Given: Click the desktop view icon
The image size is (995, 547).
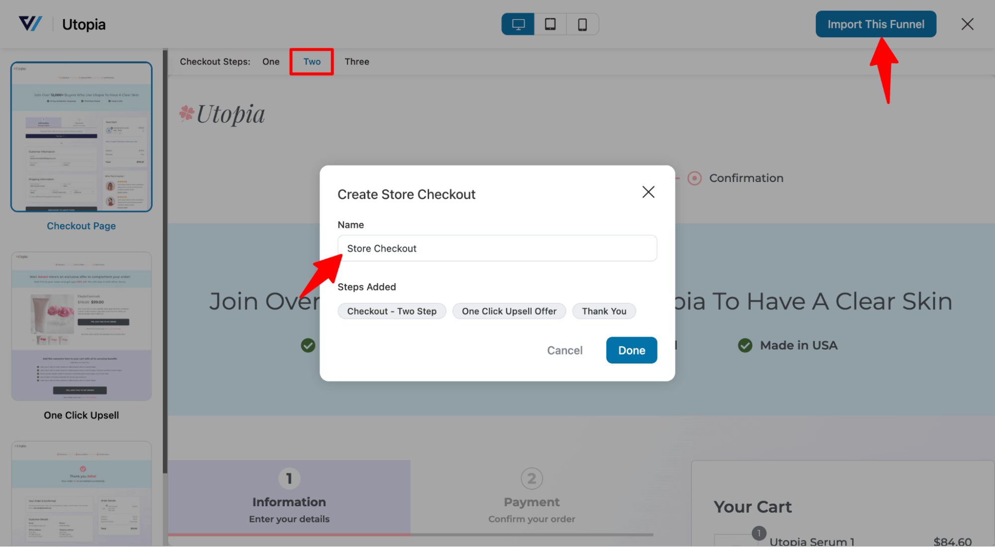Looking at the screenshot, I should click(x=518, y=23).
